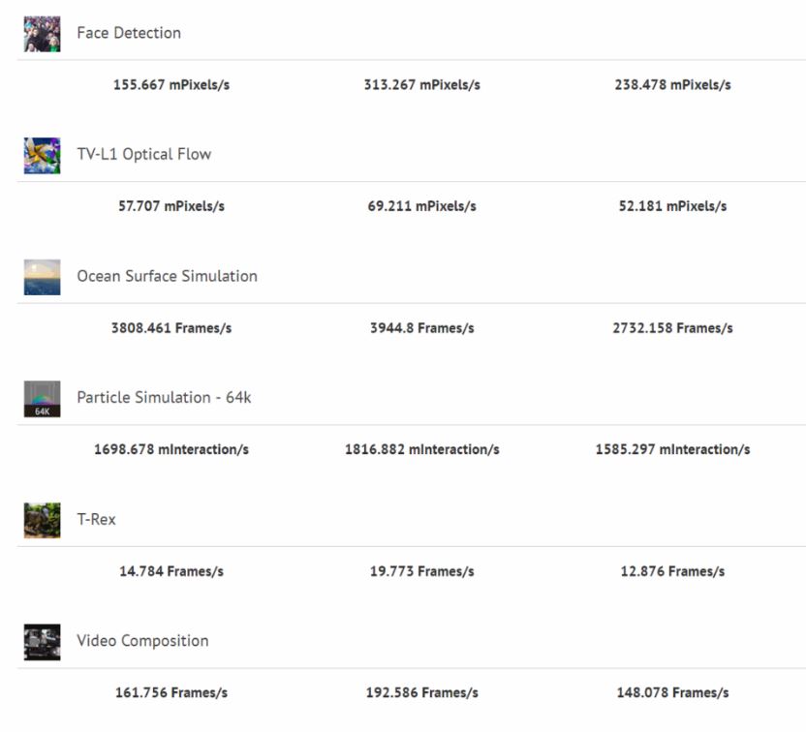This screenshot has width=806, height=732.
Task: Open the TV-L1 Optical Flow title
Action: pos(143,154)
